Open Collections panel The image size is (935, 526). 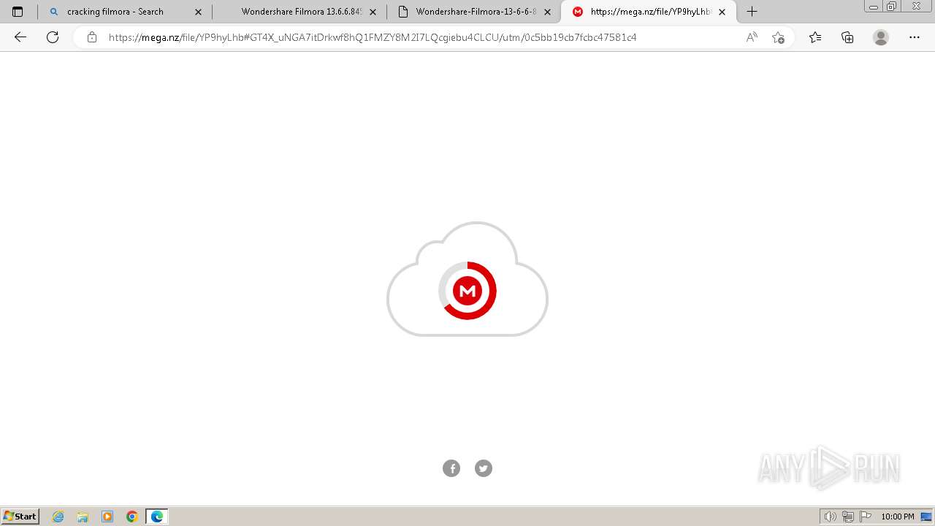[847, 37]
